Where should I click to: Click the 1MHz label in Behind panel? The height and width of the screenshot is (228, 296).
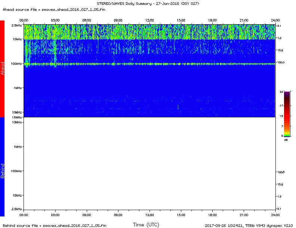pyautogui.click(x=18, y=147)
